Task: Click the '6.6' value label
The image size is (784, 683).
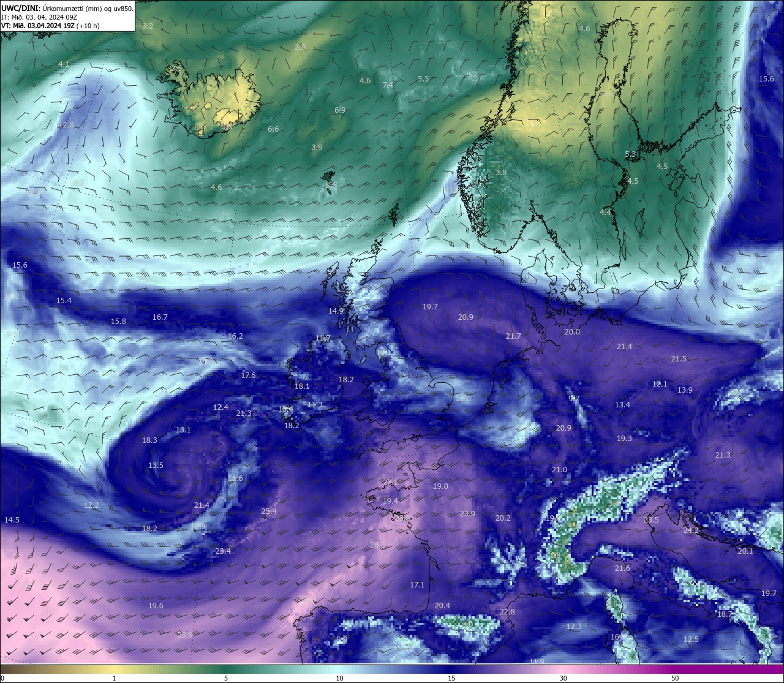Action: (x=273, y=129)
